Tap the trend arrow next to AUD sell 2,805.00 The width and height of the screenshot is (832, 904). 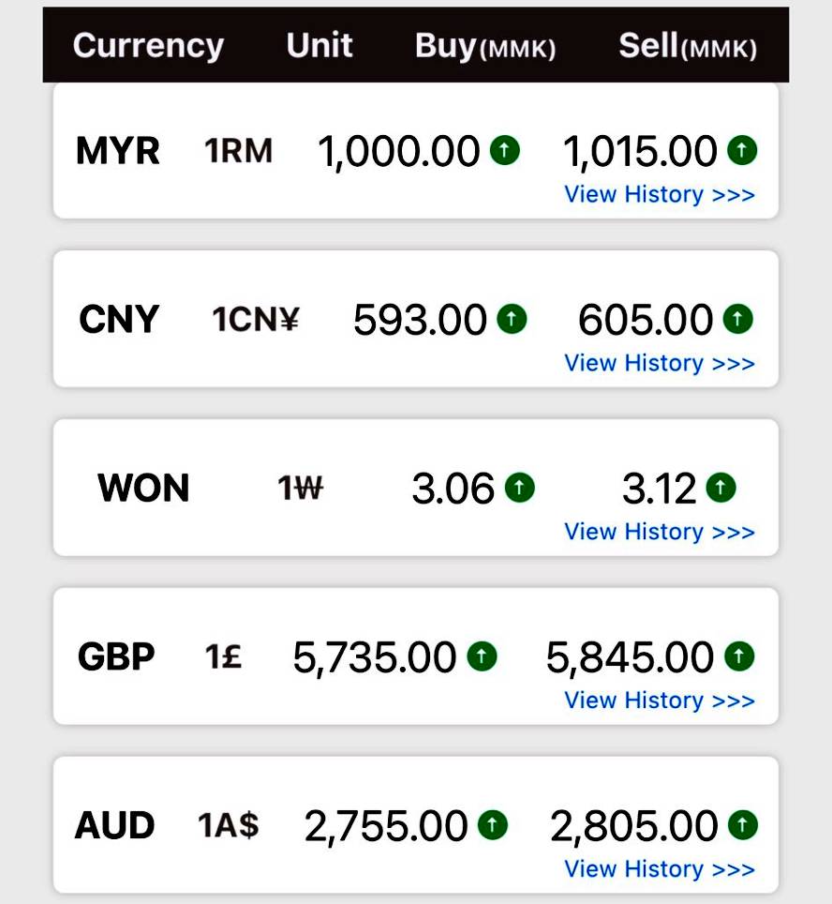pyautogui.click(x=742, y=825)
